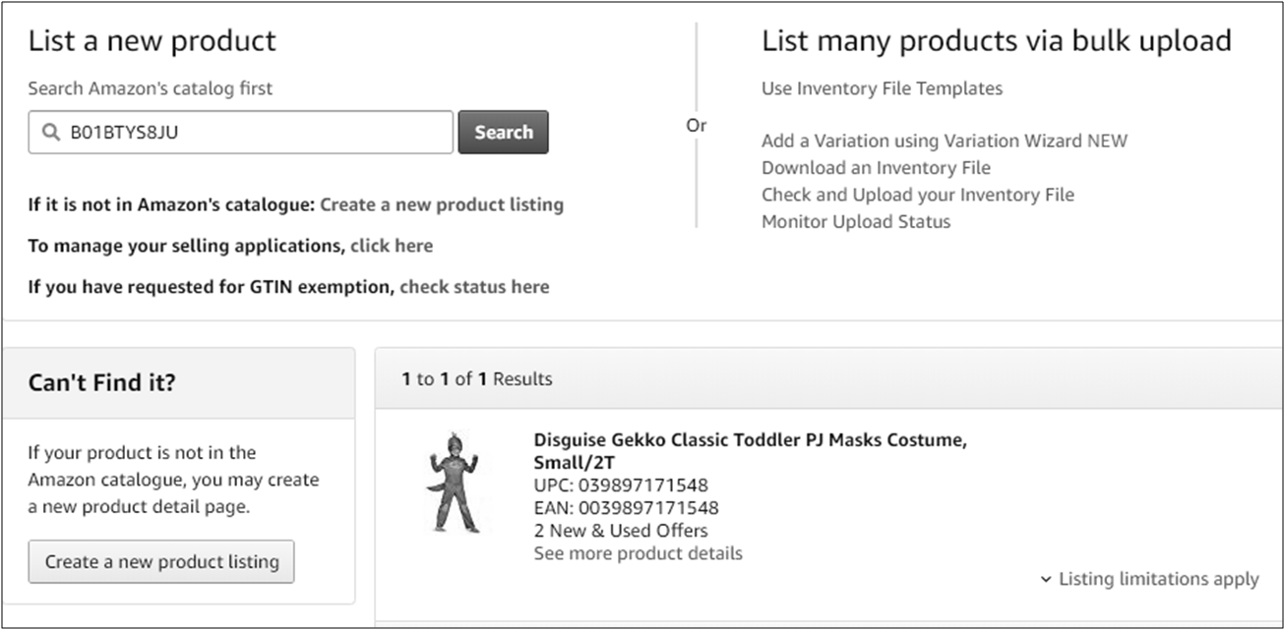Open the Create a new product listing link

pos(442,204)
